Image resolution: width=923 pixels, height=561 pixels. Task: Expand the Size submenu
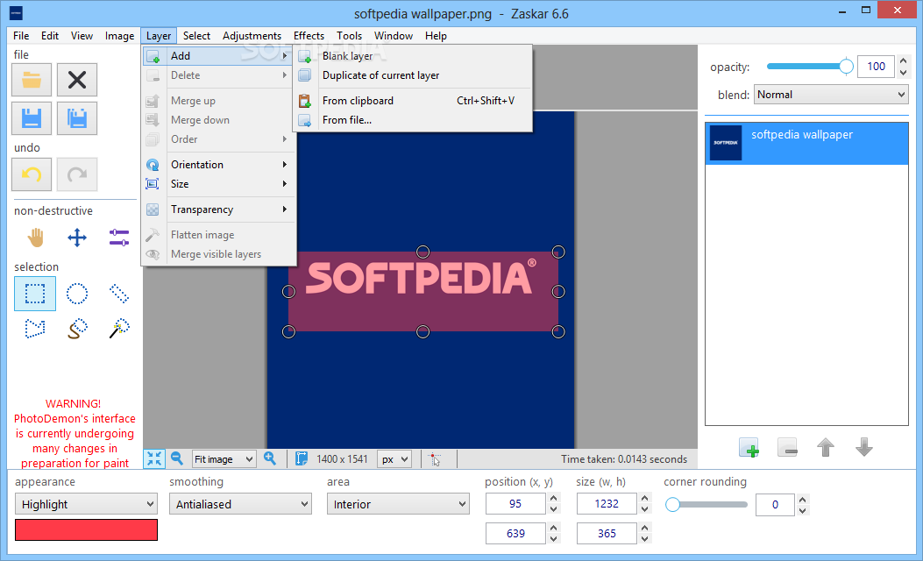pyautogui.click(x=217, y=184)
